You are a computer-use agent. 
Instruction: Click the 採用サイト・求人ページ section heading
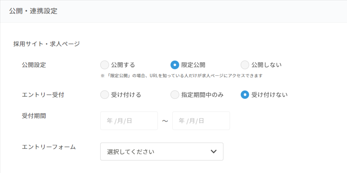coord(47,44)
